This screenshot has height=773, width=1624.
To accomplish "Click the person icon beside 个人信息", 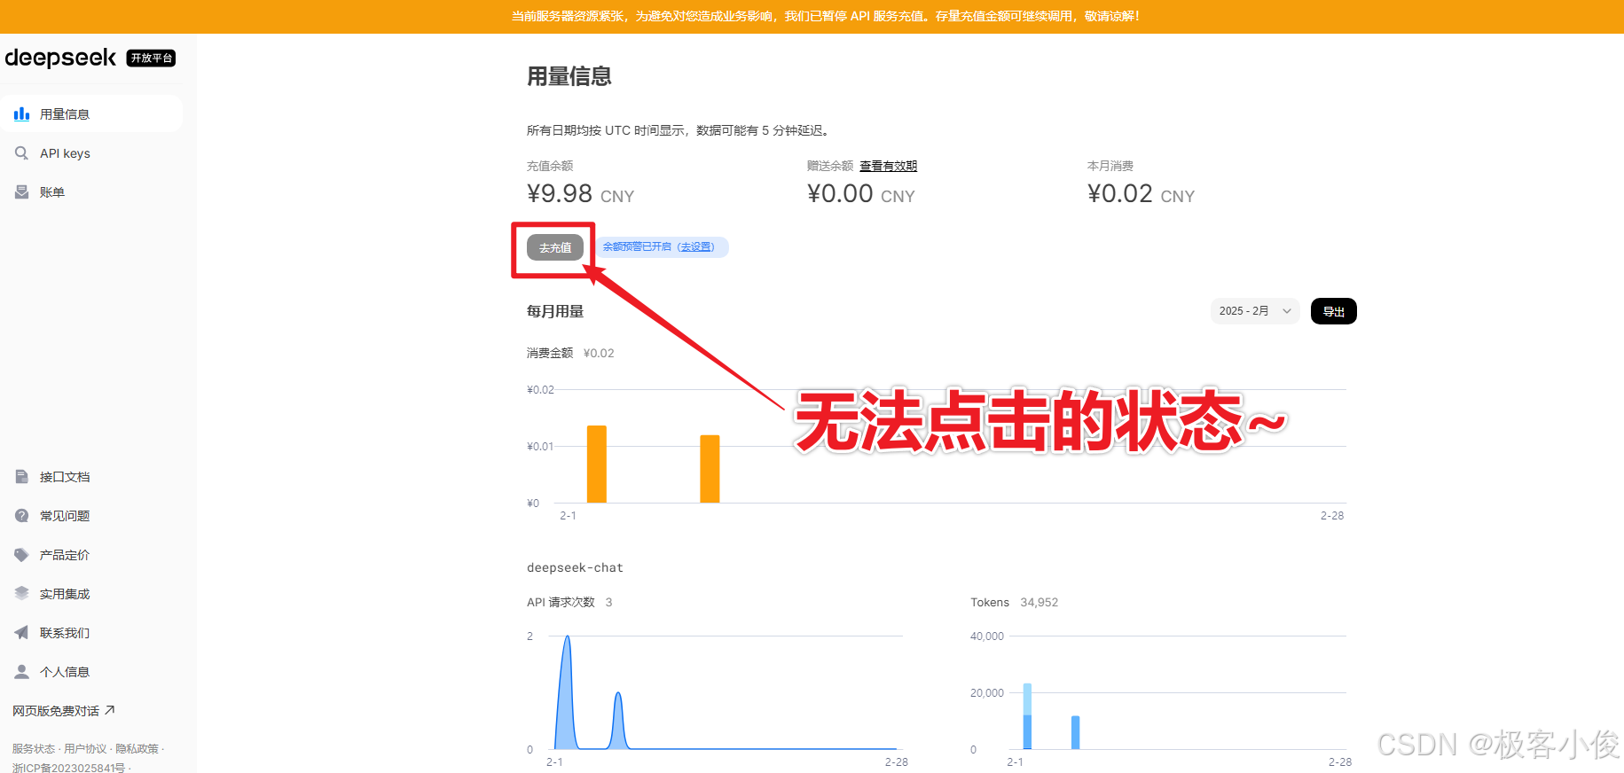I will (x=22, y=672).
